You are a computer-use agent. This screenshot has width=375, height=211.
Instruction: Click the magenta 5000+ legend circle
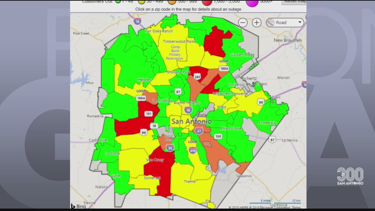[x=252, y=2]
